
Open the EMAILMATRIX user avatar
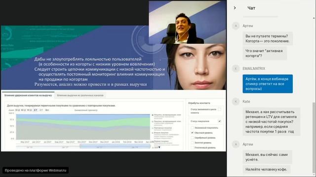[236, 69]
